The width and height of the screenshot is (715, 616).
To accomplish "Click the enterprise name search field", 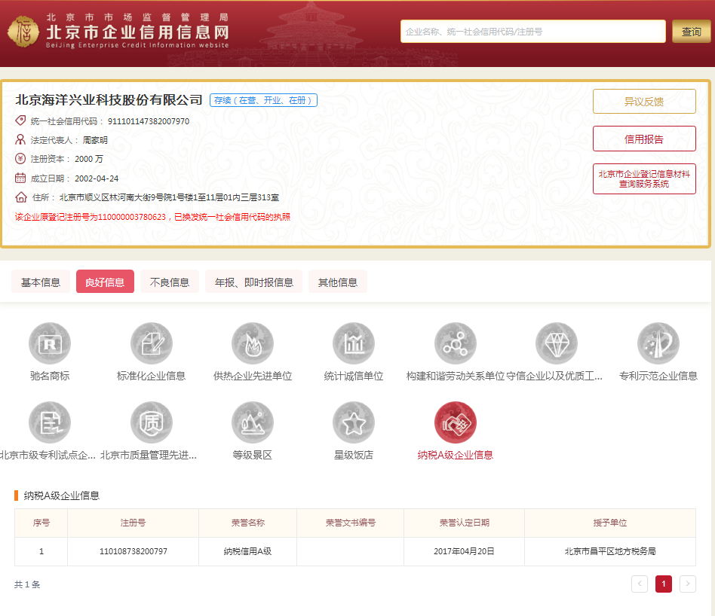I will click(x=532, y=32).
